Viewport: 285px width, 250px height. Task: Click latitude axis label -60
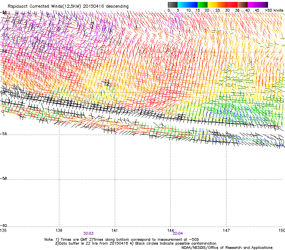coord(3,226)
